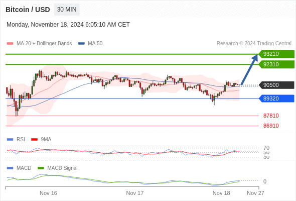
Task: Click the RSI blue legend marker
Action: [10, 139]
